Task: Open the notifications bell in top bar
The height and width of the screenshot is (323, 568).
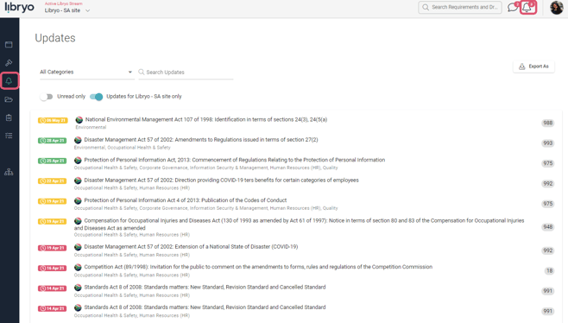Action: click(x=527, y=7)
